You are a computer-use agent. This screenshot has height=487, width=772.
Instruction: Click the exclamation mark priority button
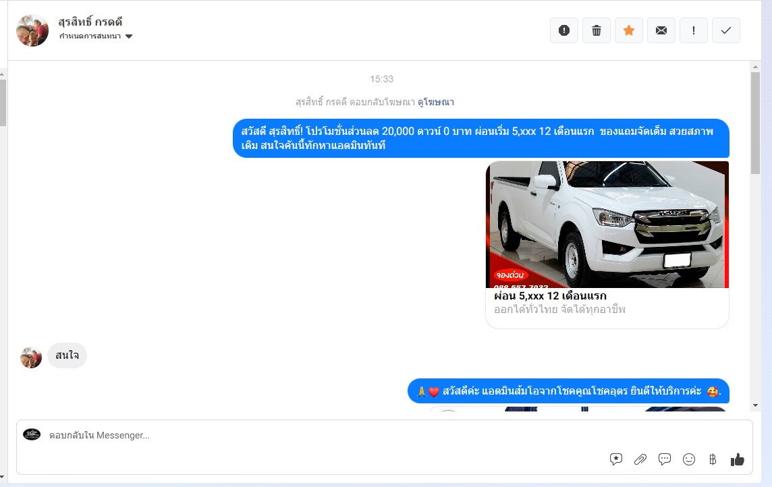[x=694, y=30]
